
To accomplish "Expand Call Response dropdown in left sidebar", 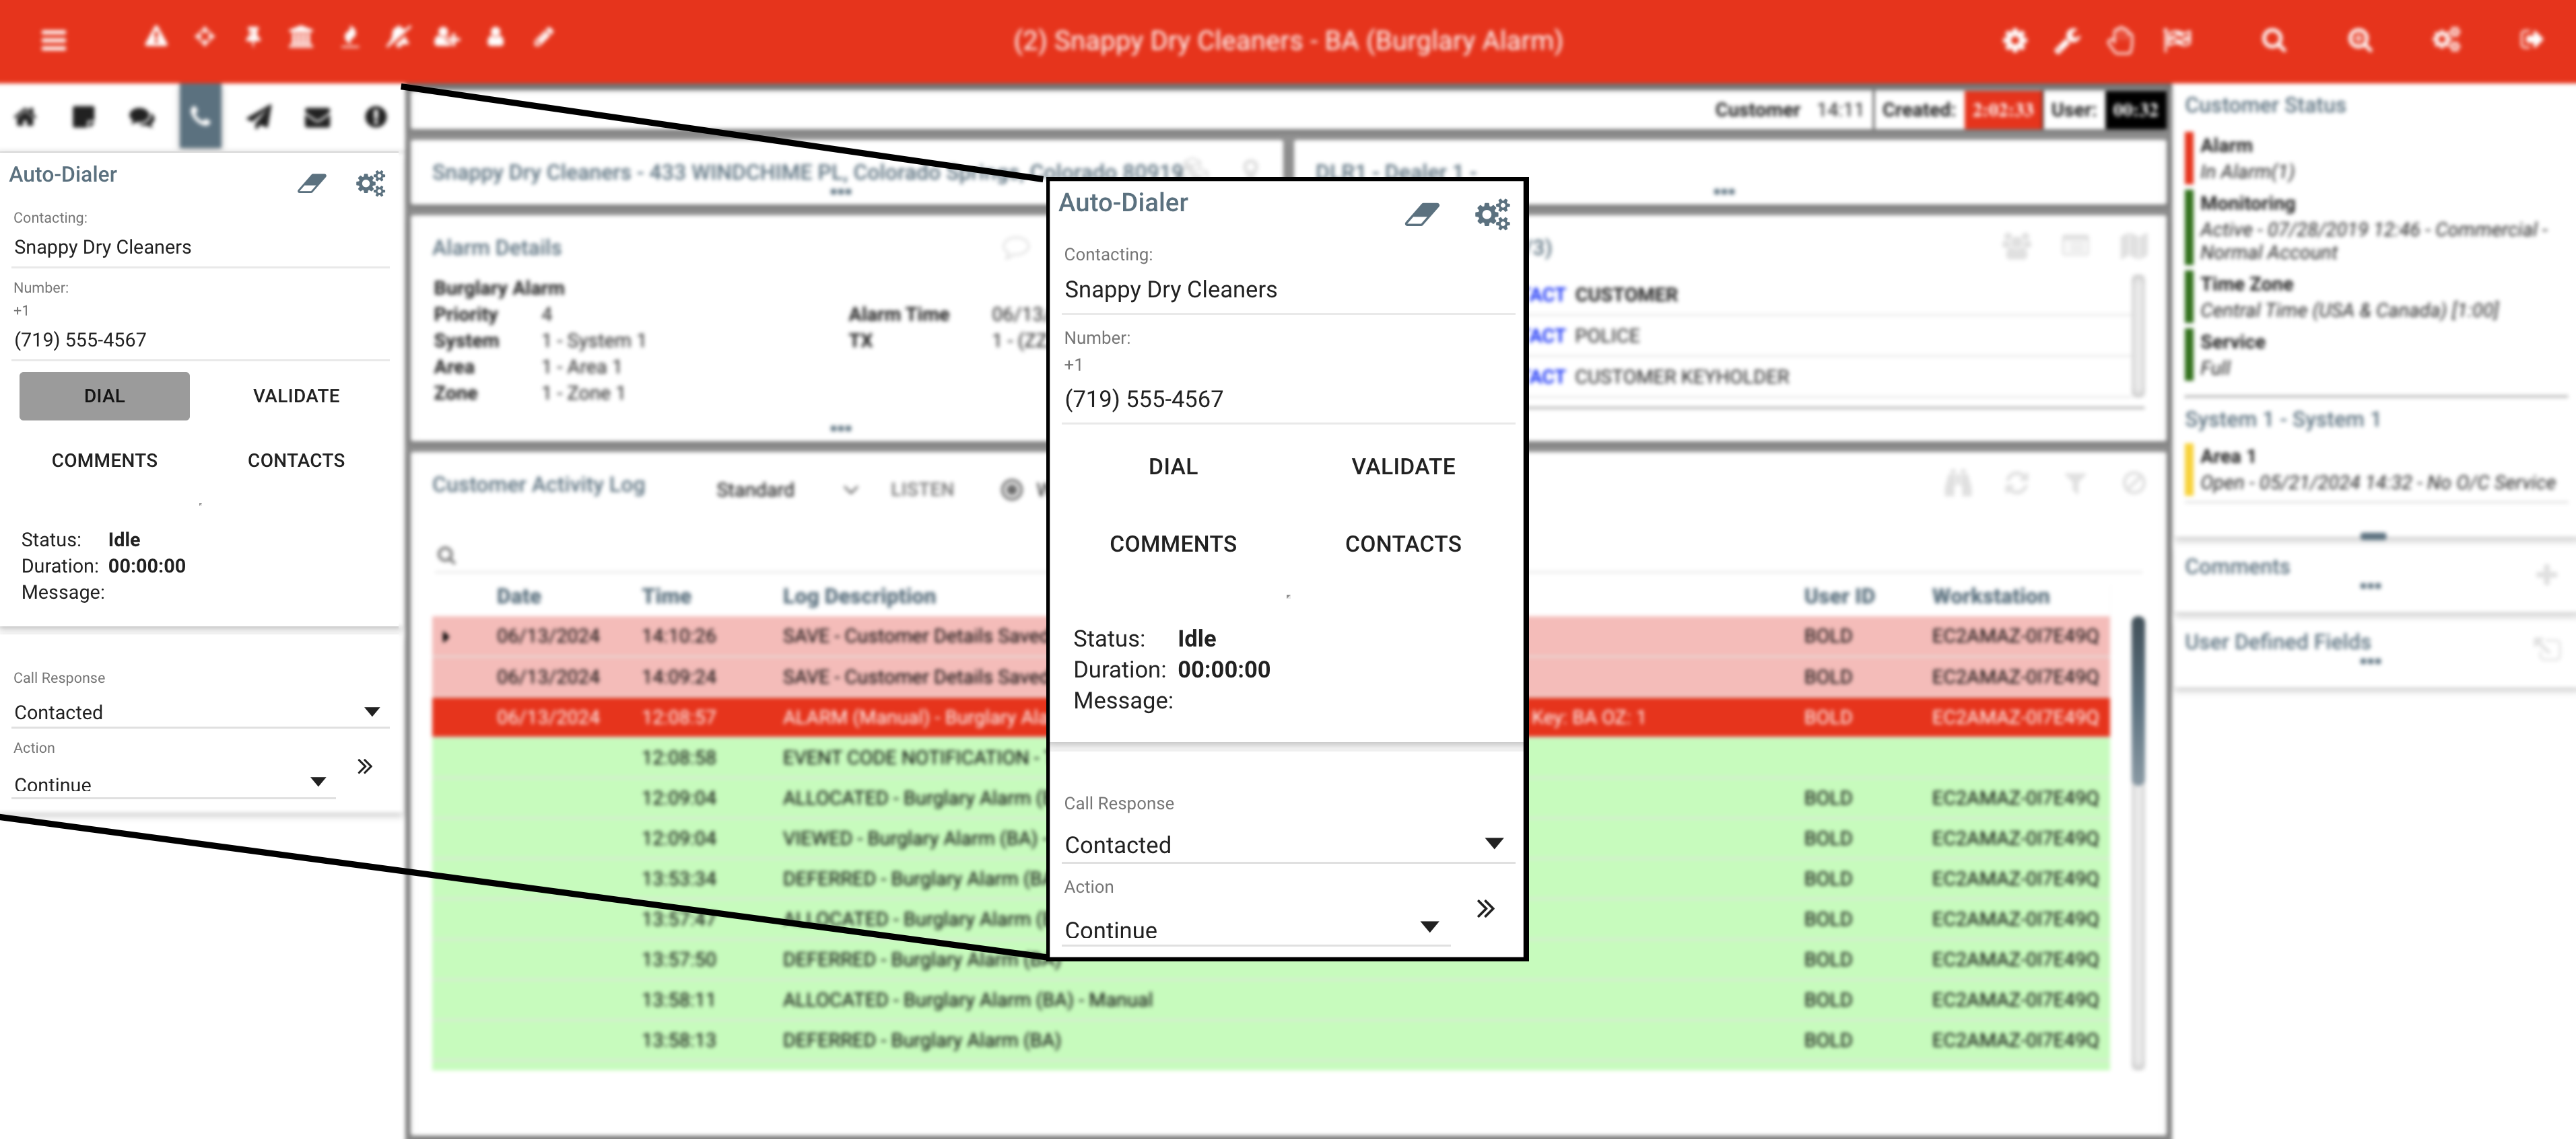I will coord(371,711).
